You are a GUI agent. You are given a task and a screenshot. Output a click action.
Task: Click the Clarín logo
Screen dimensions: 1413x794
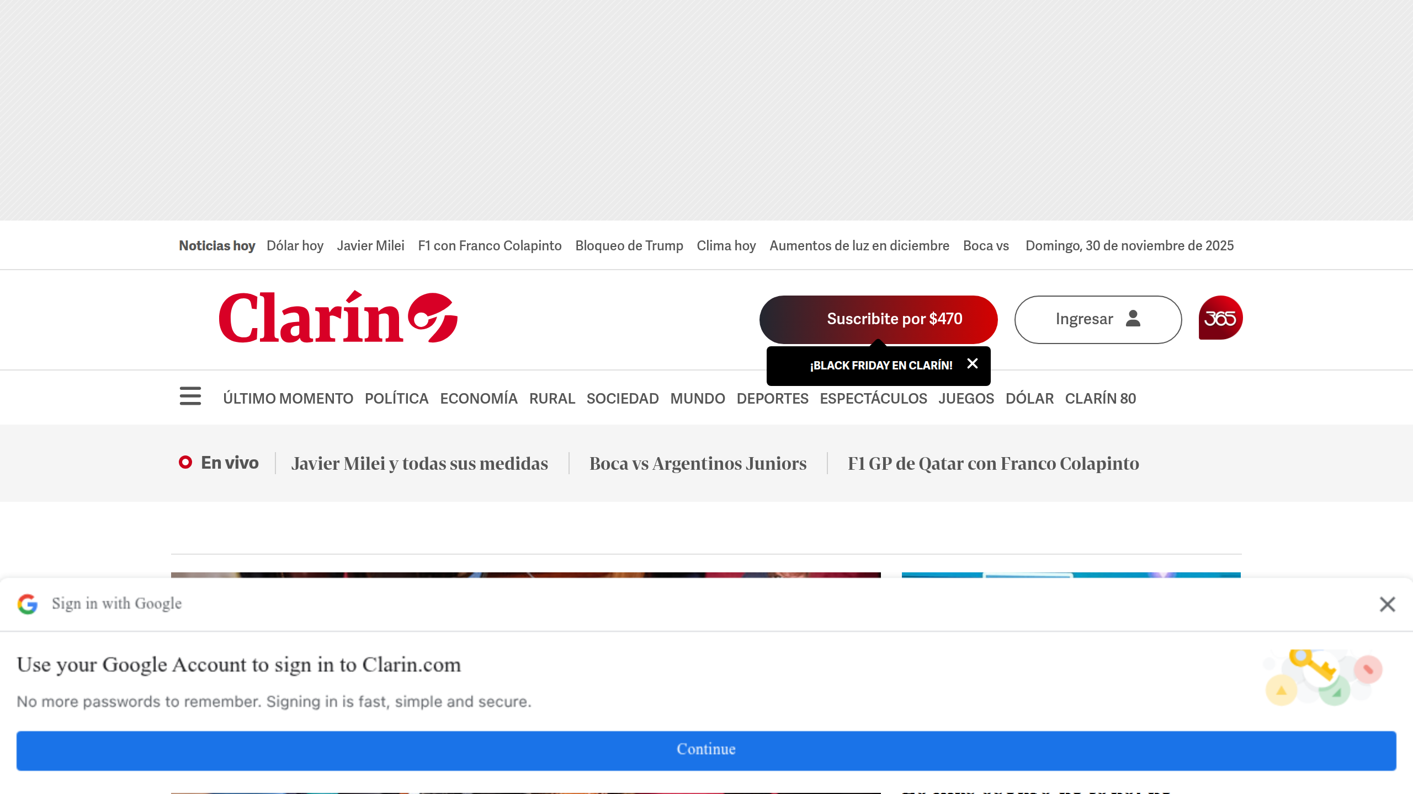(338, 319)
